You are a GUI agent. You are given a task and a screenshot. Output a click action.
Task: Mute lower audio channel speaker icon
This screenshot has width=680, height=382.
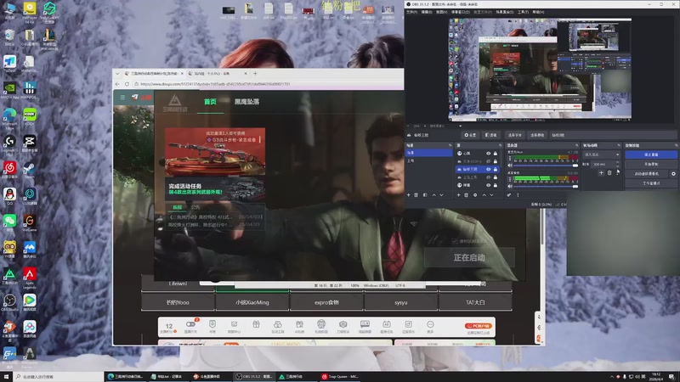(510, 186)
